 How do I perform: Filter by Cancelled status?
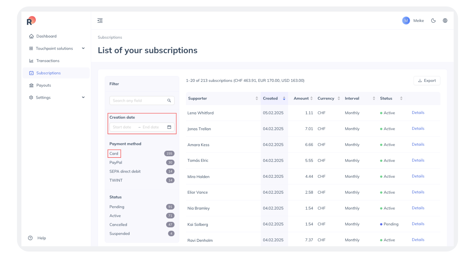pos(118,225)
